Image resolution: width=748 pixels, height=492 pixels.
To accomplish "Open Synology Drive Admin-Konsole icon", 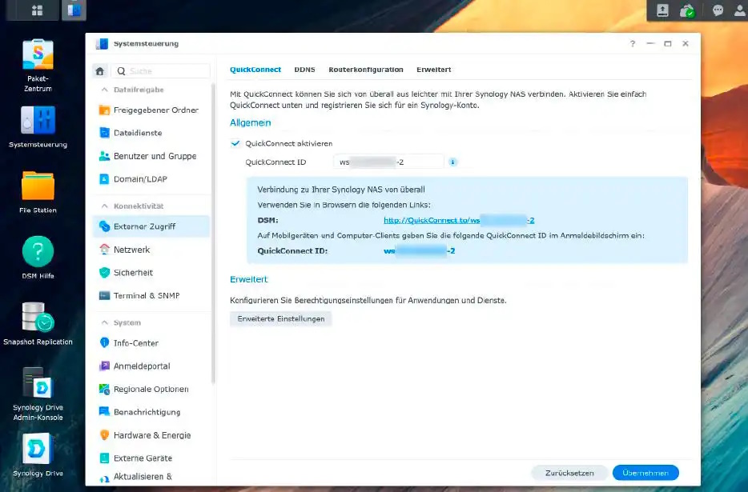I will click(x=38, y=383).
